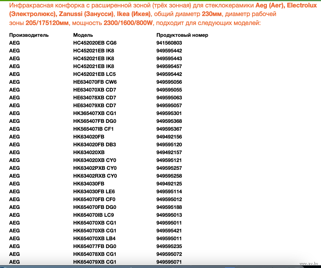The height and width of the screenshot is (268, 321).
Task: Select model cell "HK654070FB CF0"
Action: click(x=94, y=199)
